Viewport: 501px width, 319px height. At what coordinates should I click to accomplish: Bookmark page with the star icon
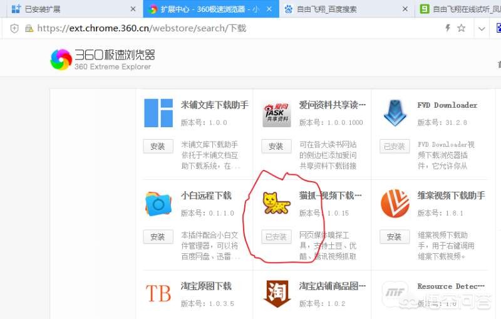pyautogui.click(x=462, y=28)
